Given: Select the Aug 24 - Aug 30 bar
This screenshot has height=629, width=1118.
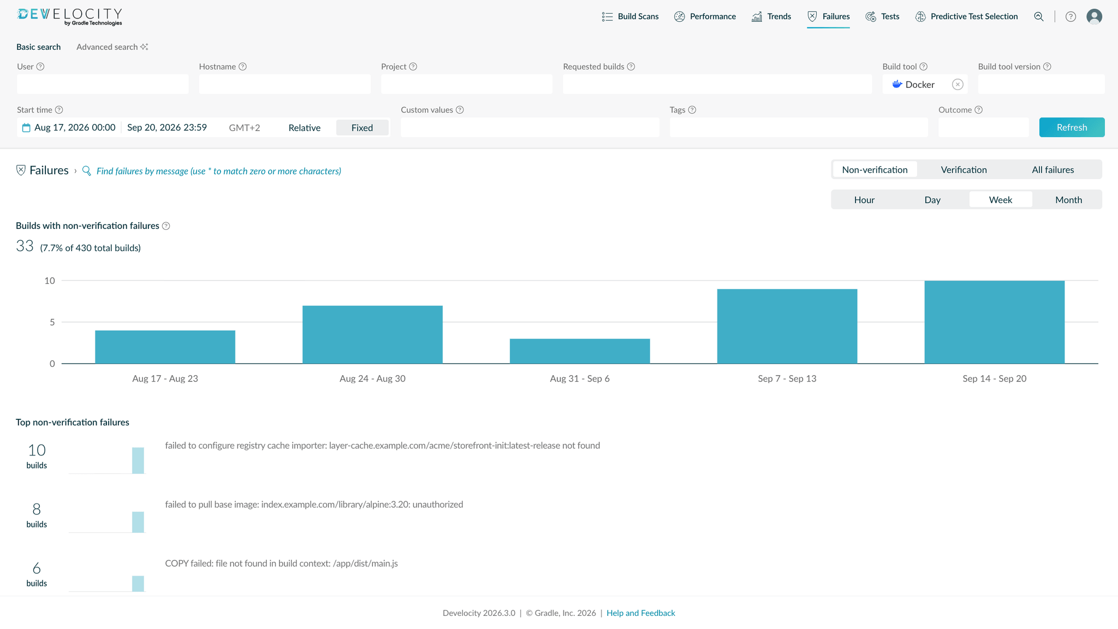Looking at the screenshot, I should point(372,335).
